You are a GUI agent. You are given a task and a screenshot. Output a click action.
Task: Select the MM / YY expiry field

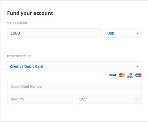40,99
